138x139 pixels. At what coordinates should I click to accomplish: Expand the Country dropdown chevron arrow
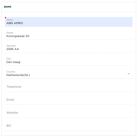129,74
